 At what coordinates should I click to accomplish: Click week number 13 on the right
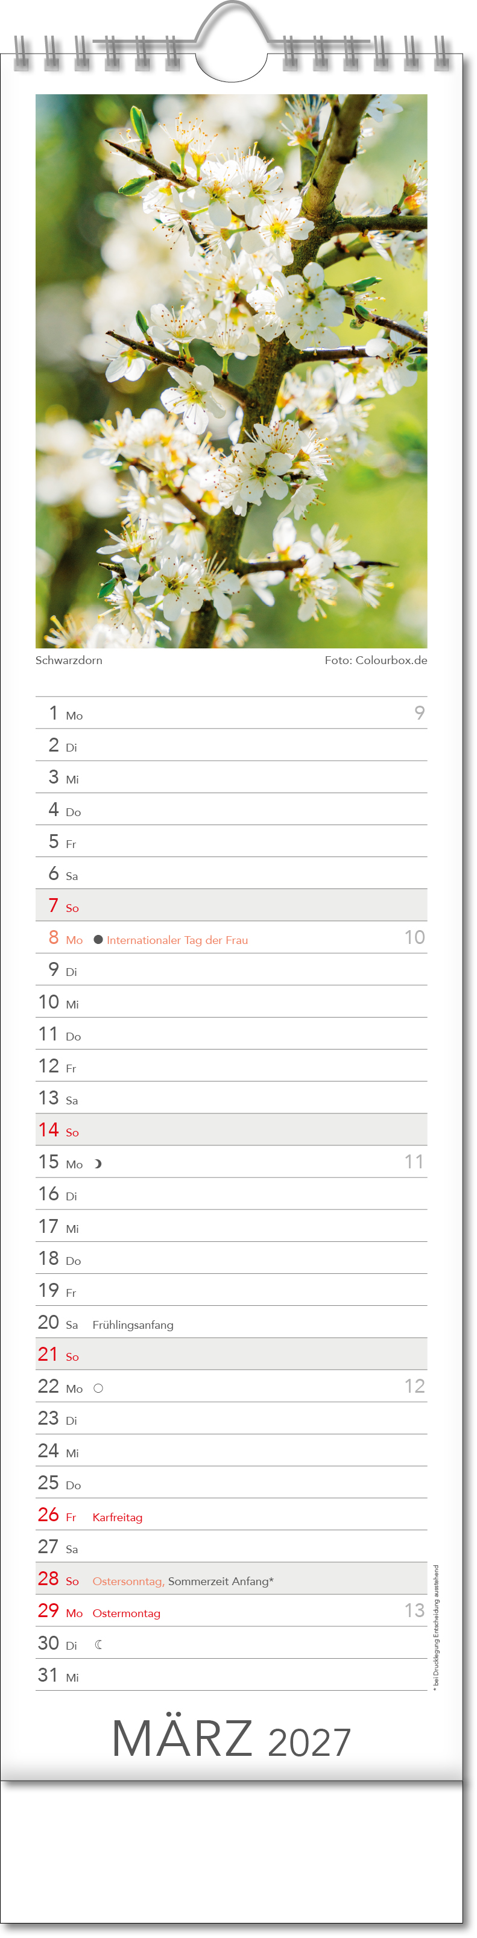414,1610
